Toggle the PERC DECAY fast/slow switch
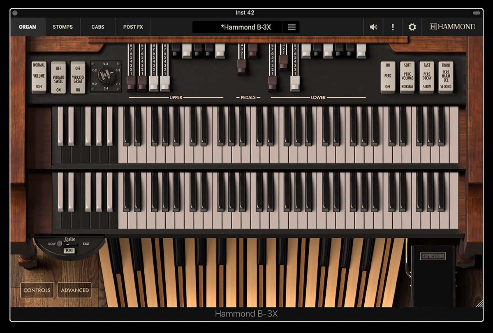Viewport: 493px width, 333px height. tap(427, 77)
